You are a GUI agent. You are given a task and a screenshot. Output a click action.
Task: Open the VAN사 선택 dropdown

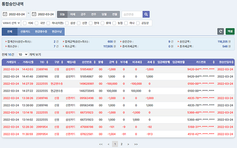click(x=11, y=23)
